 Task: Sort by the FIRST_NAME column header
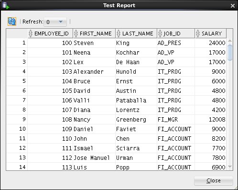point(94,34)
